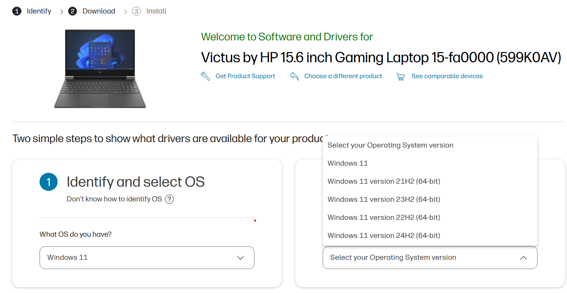This screenshot has width=567, height=293.
Task: Choose Windows 11 version 24H2 (64-bit)
Action: click(430, 236)
